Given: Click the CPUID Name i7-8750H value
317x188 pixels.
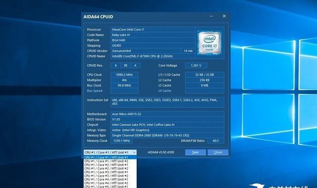Looking at the screenshot, I should click(153, 56).
